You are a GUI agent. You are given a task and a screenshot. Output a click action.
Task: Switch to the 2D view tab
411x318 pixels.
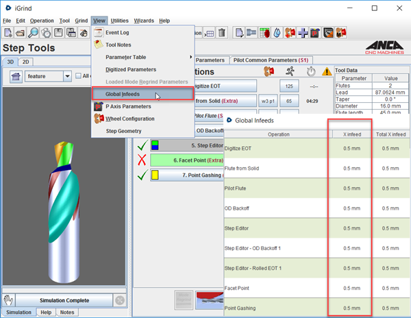point(25,62)
